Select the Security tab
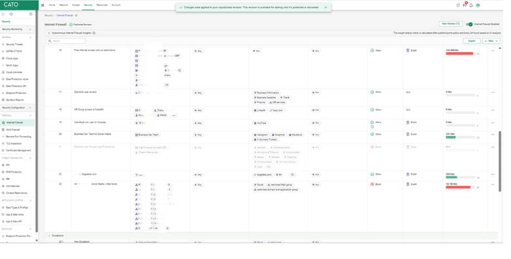511x259 pixels. pyautogui.click(x=88, y=5)
